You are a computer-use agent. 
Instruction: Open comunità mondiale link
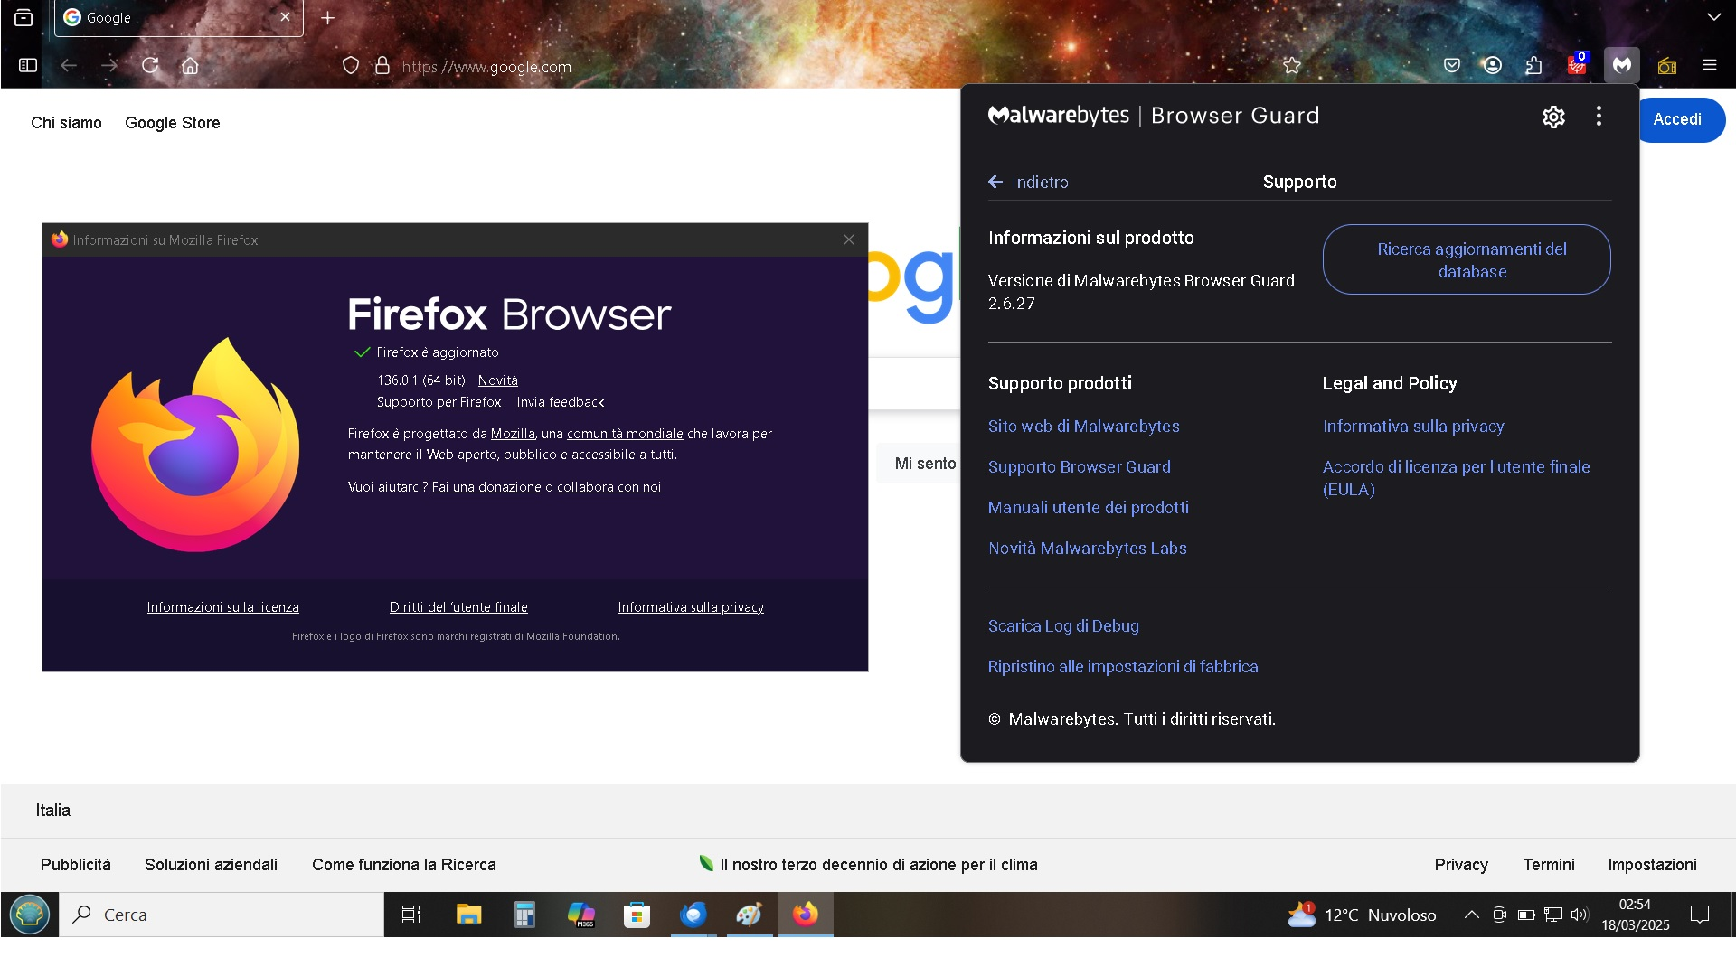625,433
